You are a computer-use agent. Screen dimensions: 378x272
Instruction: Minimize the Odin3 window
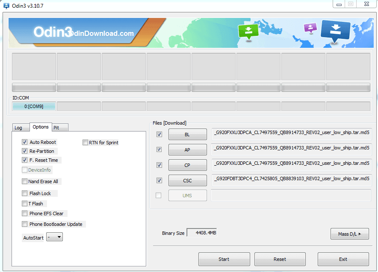339,4
